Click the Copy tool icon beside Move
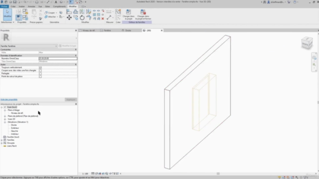 75,17
